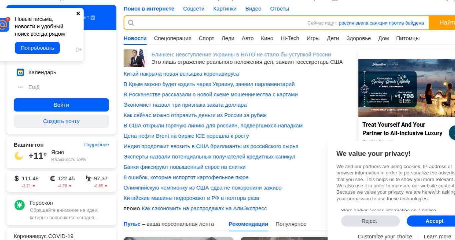Viewport: 455px width, 240px height.
Task: Open Олимпийскую чемпионку headline
Action: pyautogui.click(x=203, y=188)
